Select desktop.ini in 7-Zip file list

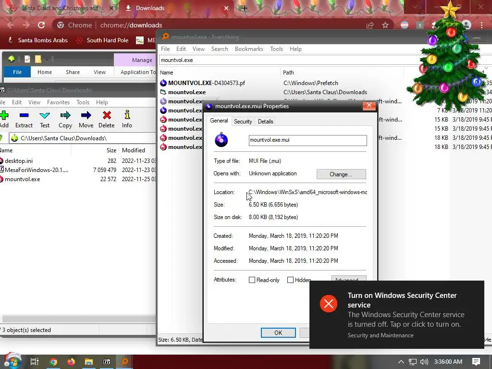19,161
